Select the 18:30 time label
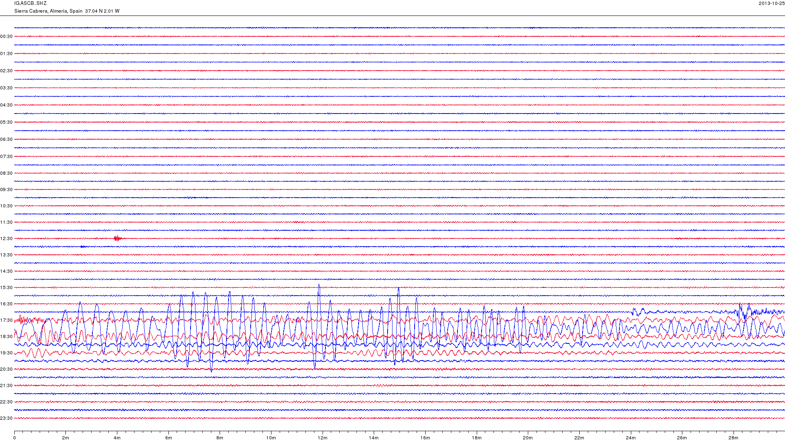 point(7,337)
